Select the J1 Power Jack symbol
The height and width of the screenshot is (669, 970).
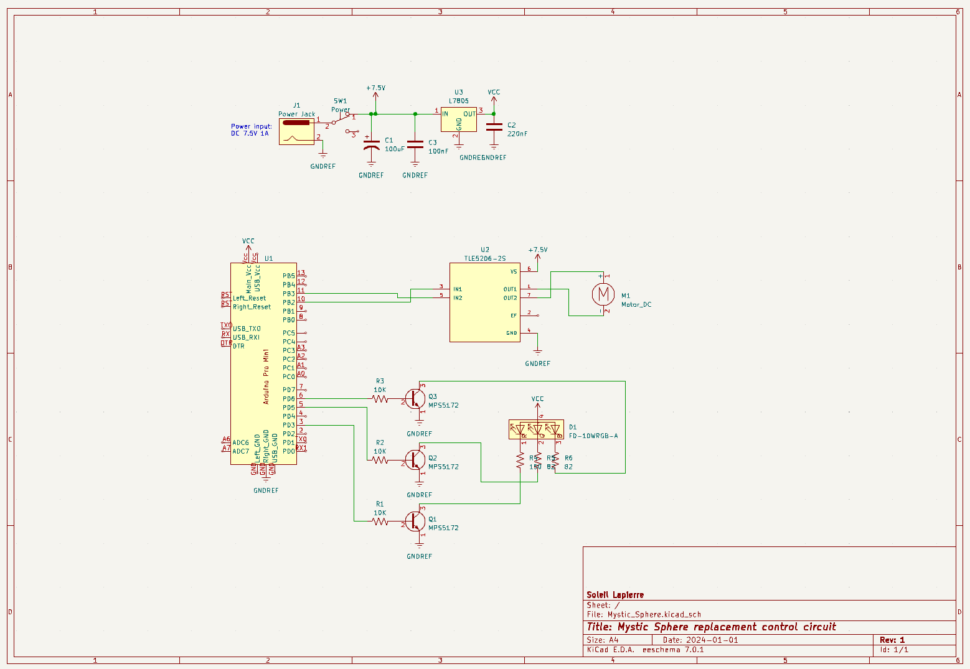coord(296,131)
